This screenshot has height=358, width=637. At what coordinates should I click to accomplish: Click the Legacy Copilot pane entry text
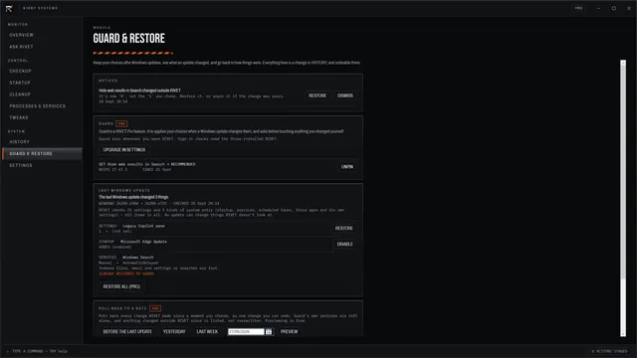coord(143,226)
